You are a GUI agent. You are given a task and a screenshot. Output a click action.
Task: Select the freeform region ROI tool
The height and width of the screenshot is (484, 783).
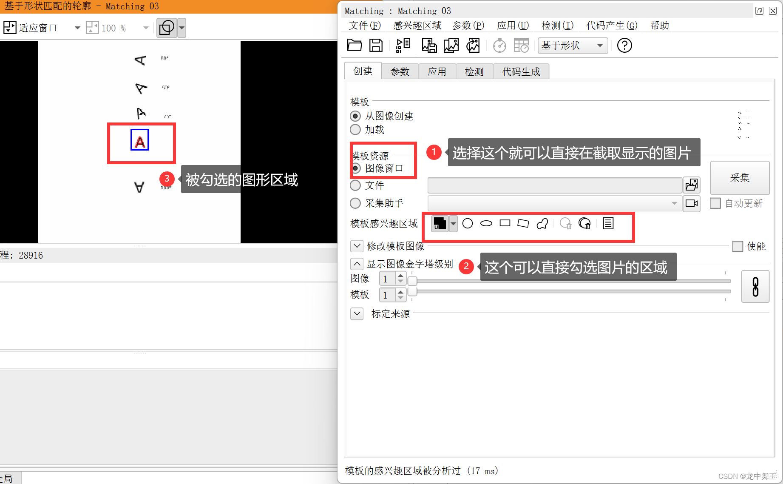[x=542, y=223]
